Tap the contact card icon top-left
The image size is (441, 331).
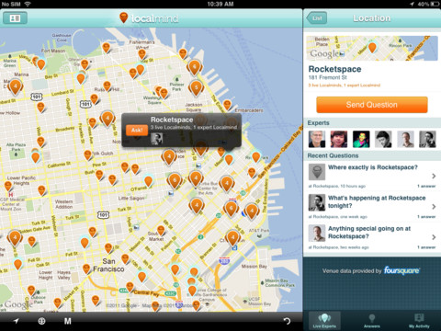click(15, 18)
